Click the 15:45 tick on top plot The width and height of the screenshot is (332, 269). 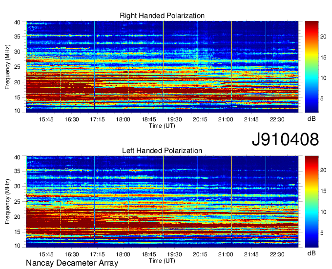[x=46, y=119]
